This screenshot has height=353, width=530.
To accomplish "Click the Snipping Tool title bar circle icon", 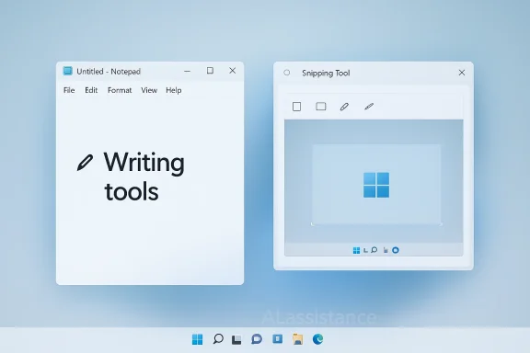I will tap(287, 73).
